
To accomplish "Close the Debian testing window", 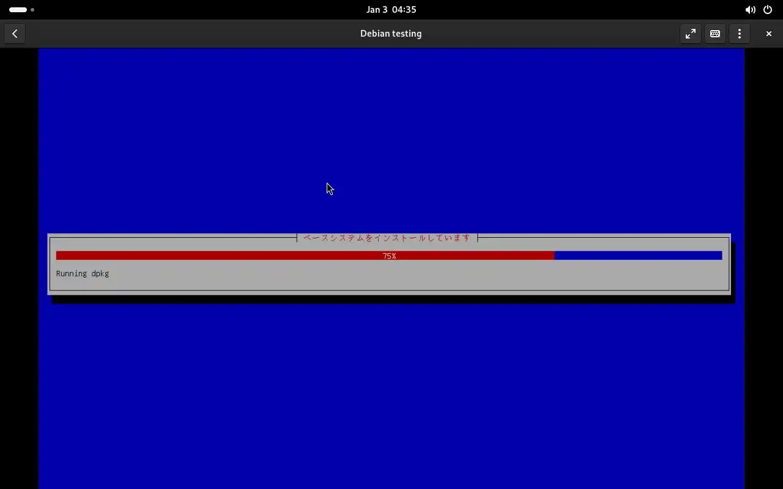I will (769, 34).
